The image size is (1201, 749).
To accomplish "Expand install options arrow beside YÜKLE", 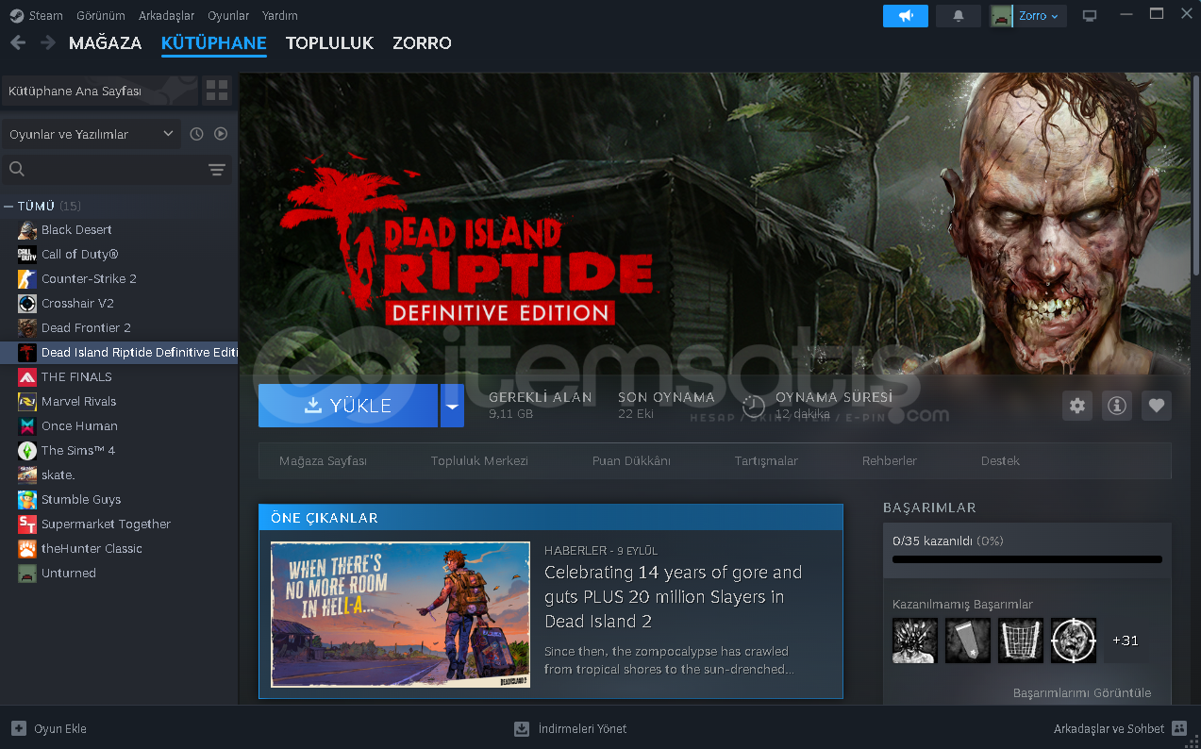I will [452, 406].
